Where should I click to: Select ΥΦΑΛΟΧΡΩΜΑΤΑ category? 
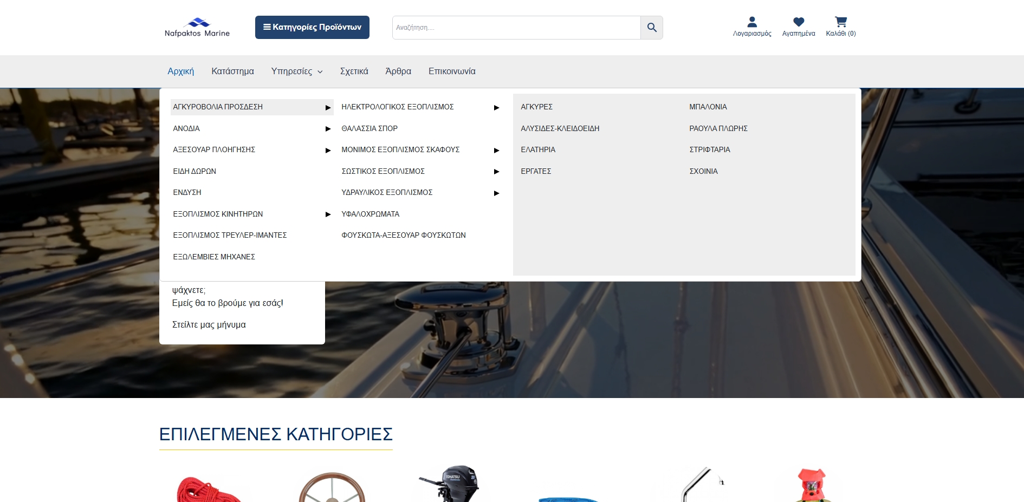[x=371, y=214]
